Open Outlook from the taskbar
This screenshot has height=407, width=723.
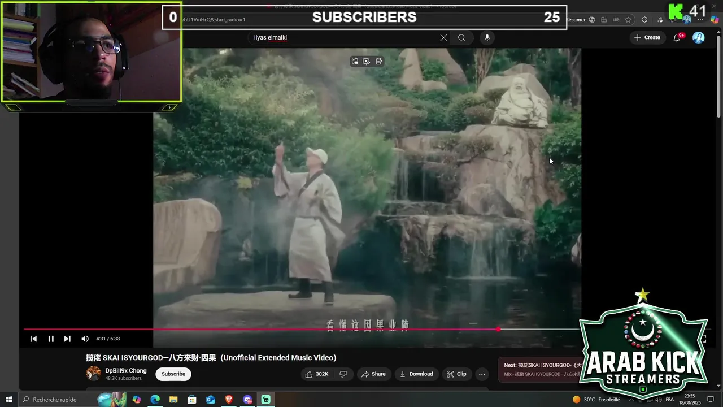tap(210, 400)
